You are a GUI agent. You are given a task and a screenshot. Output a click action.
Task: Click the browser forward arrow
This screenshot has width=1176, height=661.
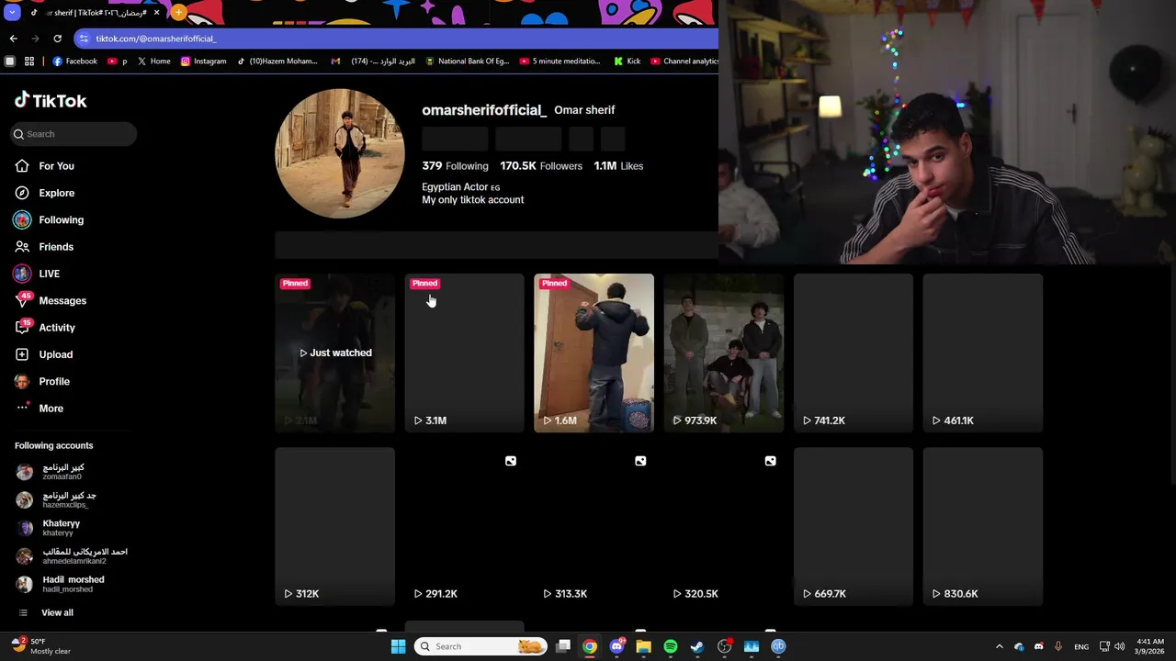[35, 39]
